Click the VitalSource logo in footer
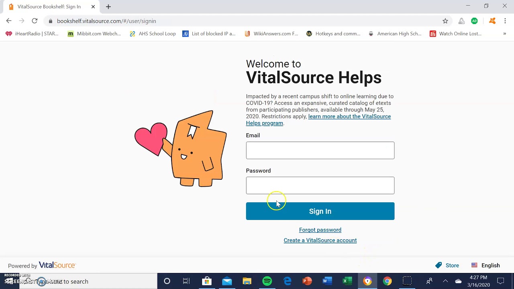514x289 pixels. tap(57, 265)
